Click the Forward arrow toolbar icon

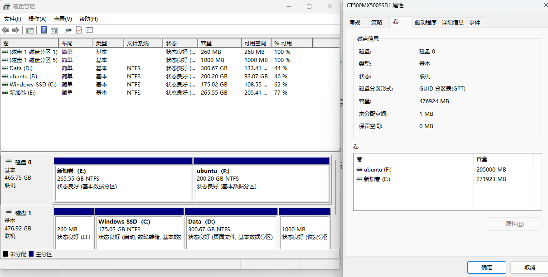pyautogui.click(x=16, y=30)
